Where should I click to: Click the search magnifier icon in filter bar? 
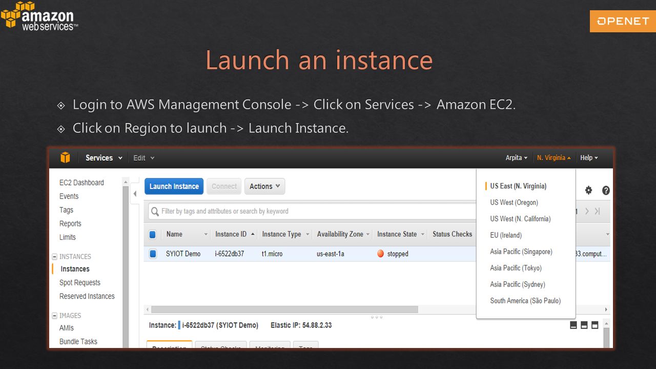point(155,211)
